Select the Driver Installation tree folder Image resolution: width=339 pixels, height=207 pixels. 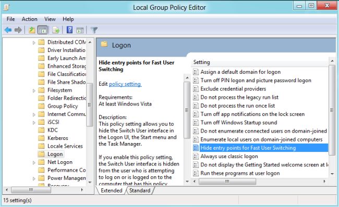point(66,50)
